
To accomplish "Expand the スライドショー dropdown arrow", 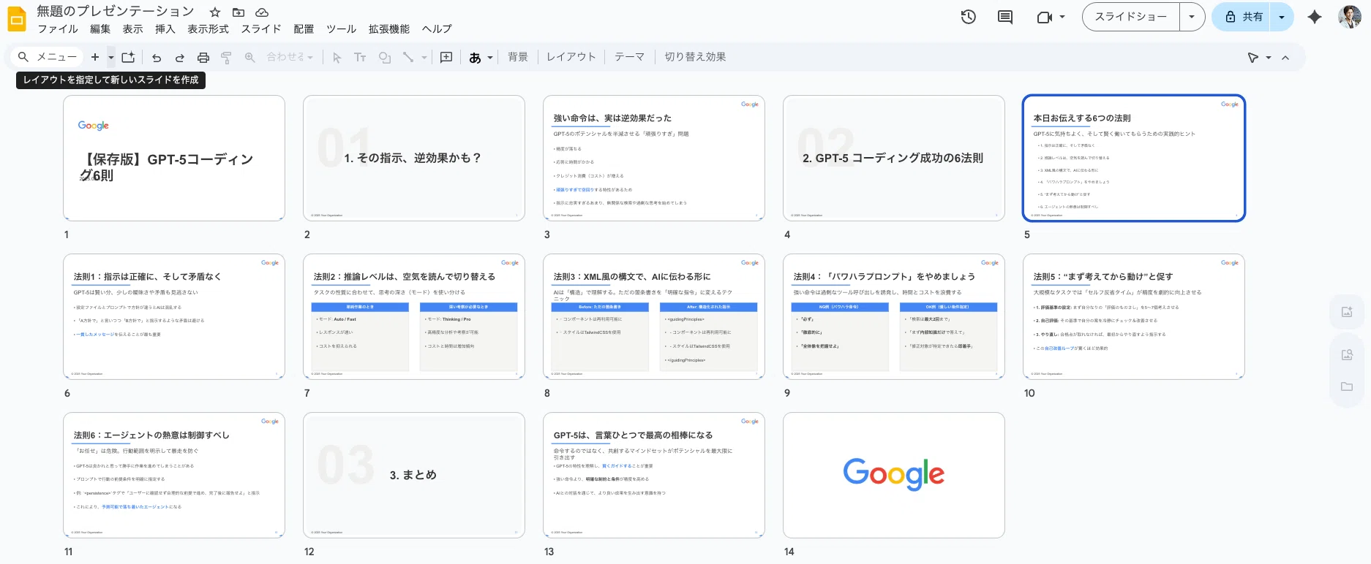I will 1192,17.
